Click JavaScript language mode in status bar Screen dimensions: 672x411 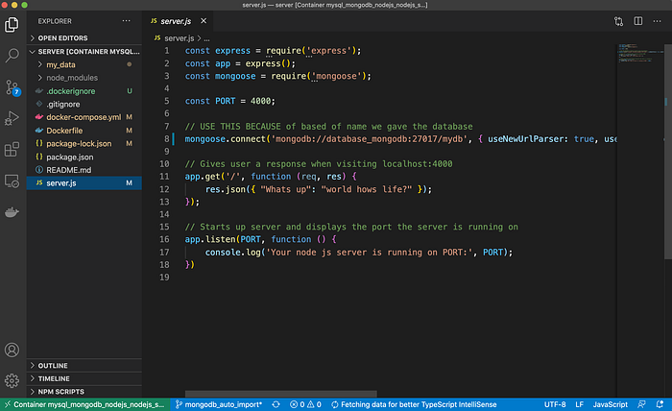(x=611, y=404)
